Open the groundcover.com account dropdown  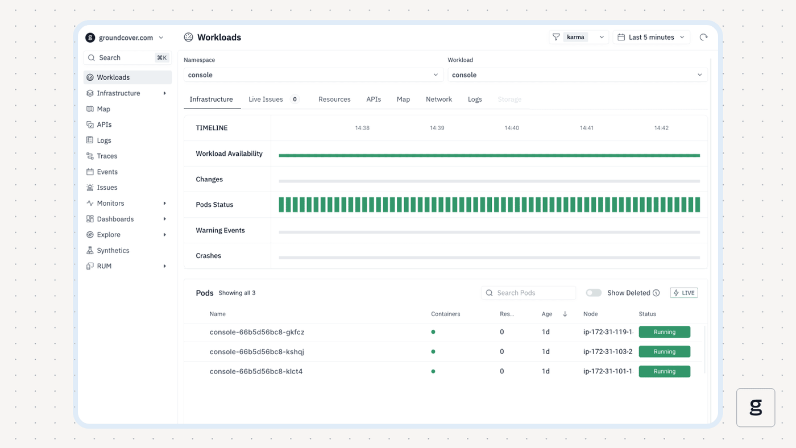tap(125, 38)
